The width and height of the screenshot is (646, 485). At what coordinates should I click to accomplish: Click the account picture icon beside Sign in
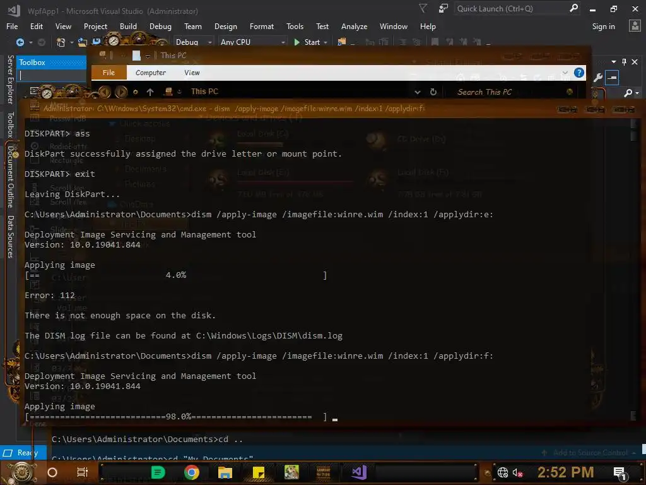click(635, 26)
